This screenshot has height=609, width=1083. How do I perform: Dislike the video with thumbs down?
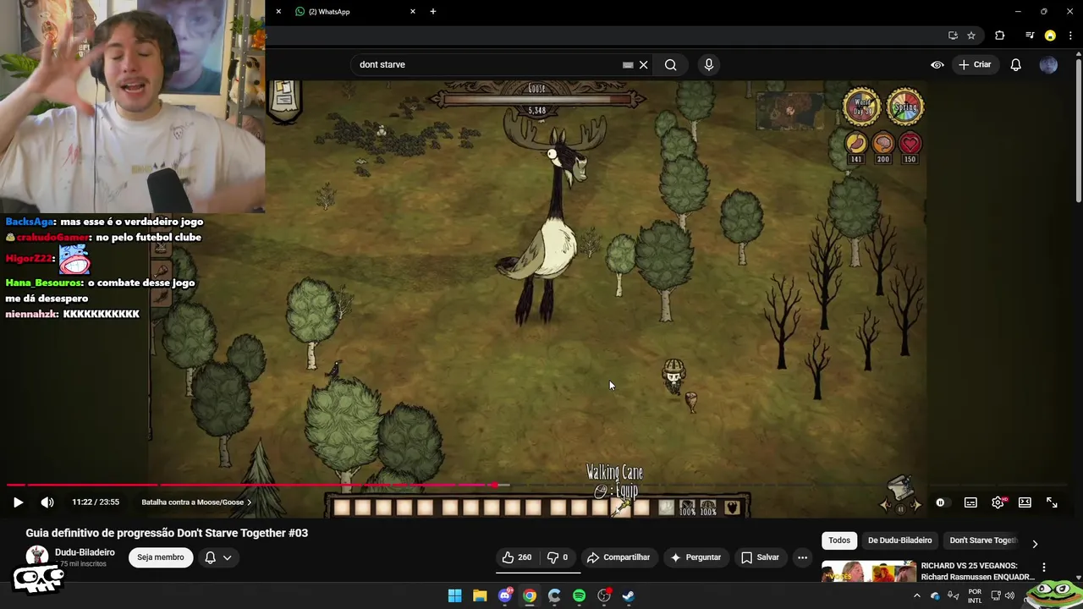click(x=558, y=557)
